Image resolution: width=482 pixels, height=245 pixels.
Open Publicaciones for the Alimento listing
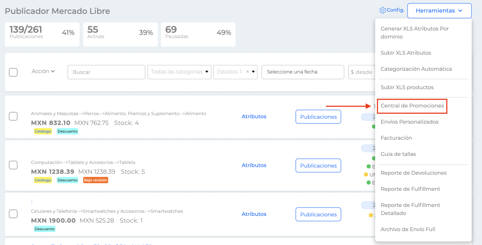coord(318,117)
